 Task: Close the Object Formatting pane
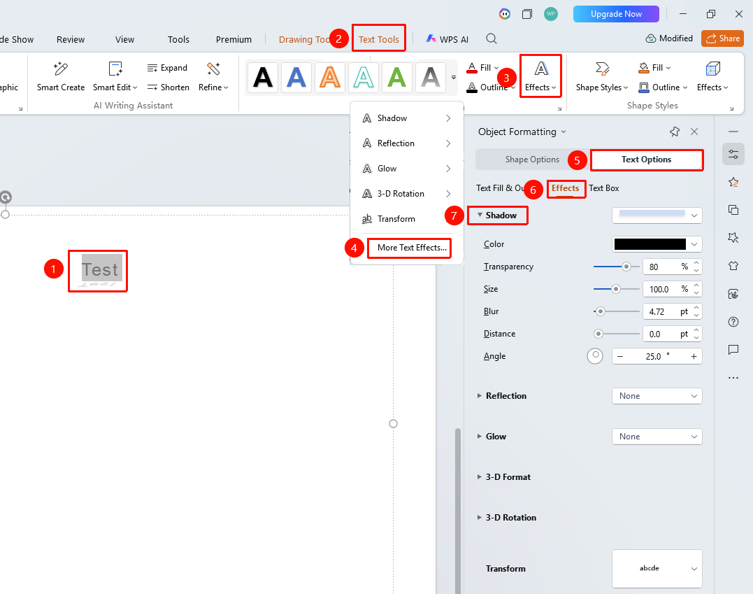coord(694,132)
